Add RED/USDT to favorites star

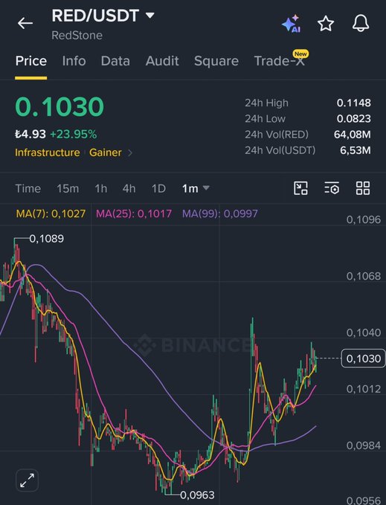(x=326, y=24)
